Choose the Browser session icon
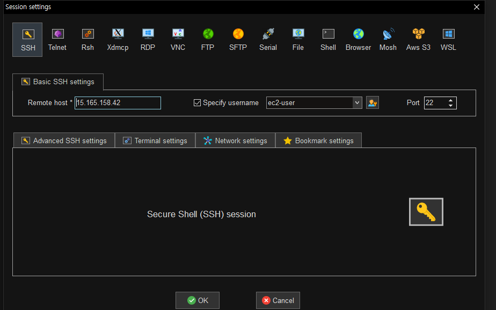Image resolution: width=496 pixels, height=310 pixels. point(358,40)
